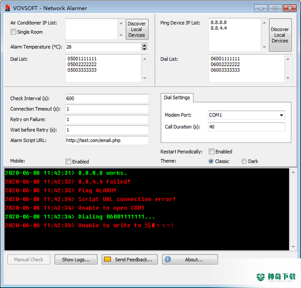
Task: Click number 06002222222 in Dial List
Action: 225,64
